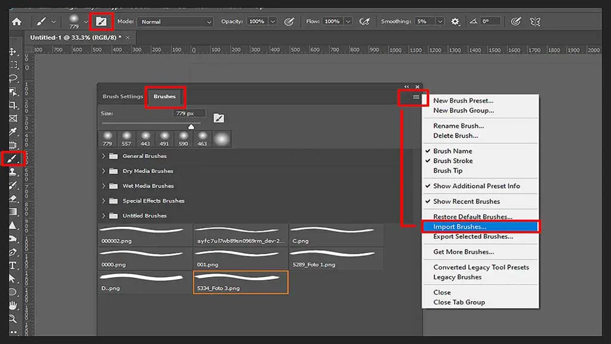The image size is (611, 344).
Task: Open the Smoothing dropdown arrow
Action: coord(440,21)
